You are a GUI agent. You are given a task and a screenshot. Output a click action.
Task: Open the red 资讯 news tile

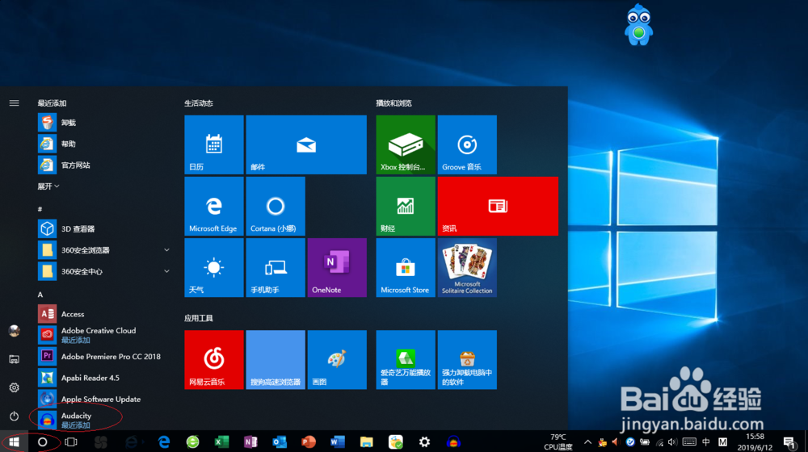498,206
